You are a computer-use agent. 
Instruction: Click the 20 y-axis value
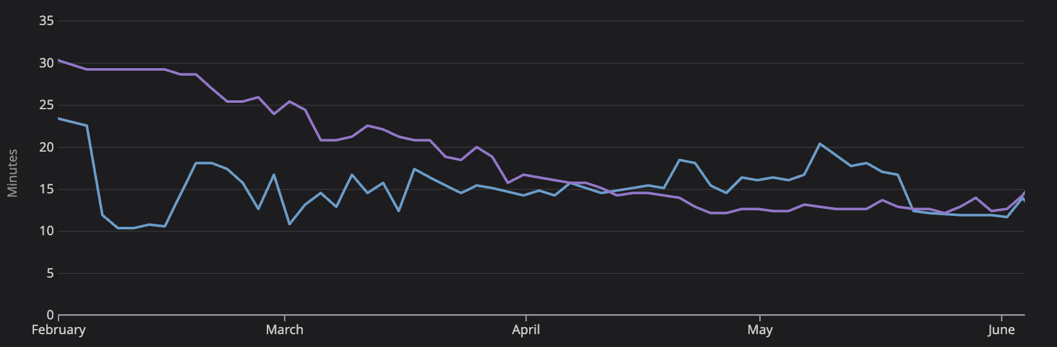pos(46,147)
